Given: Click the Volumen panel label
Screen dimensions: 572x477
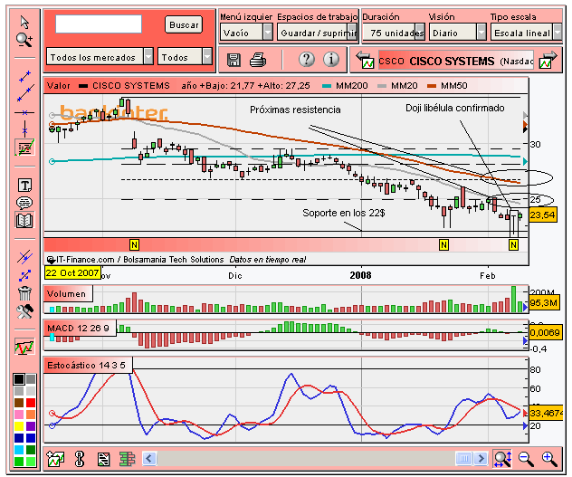Looking at the screenshot, I should (68, 294).
